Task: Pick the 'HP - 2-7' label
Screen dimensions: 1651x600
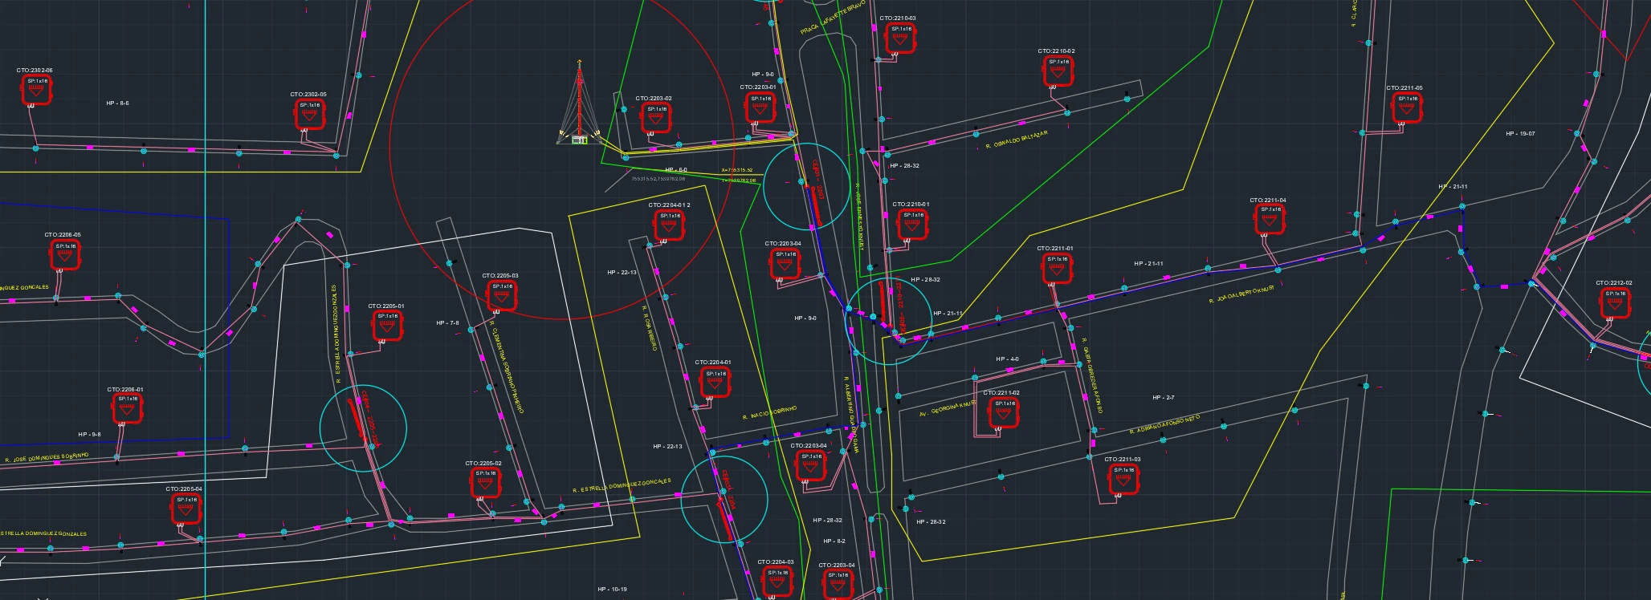Action: 1164,398
